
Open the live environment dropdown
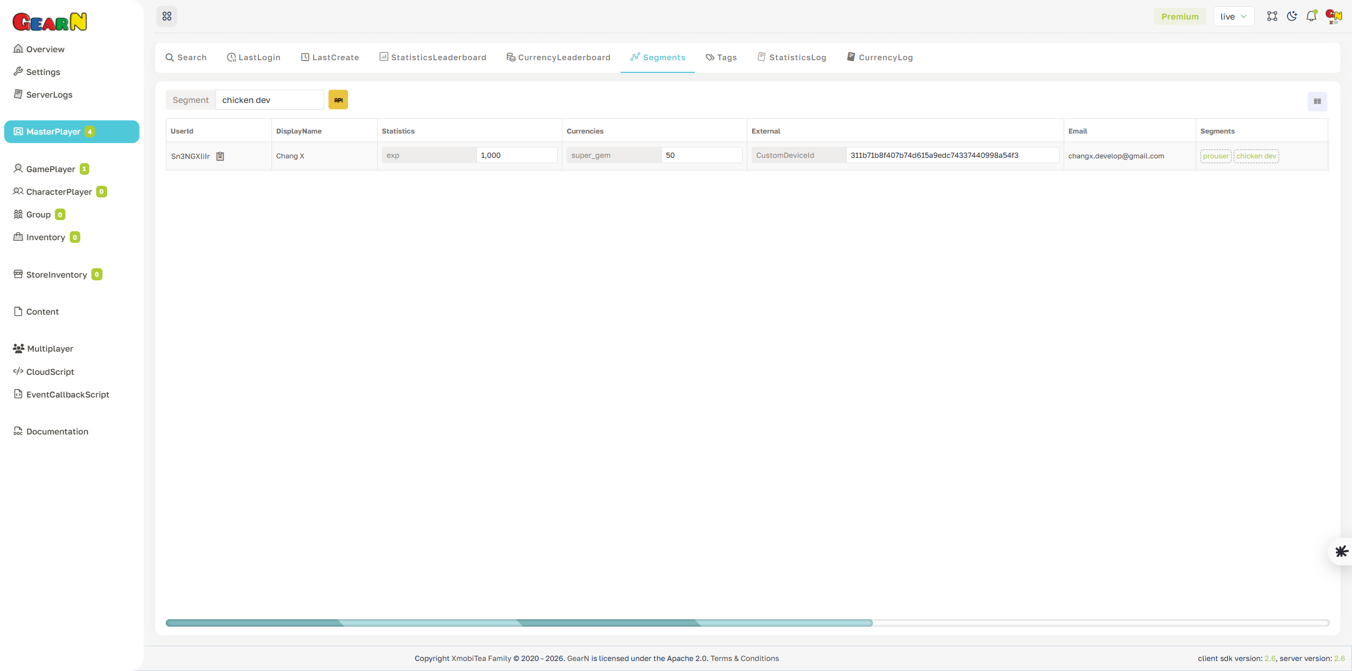click(1234, 16)
